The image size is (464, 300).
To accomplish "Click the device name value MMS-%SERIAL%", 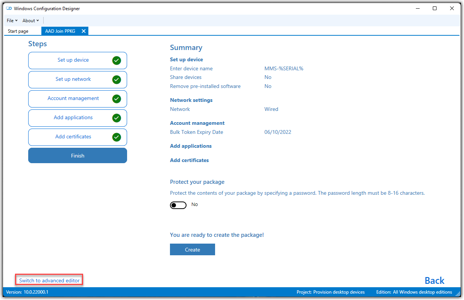I will point(284,68).
